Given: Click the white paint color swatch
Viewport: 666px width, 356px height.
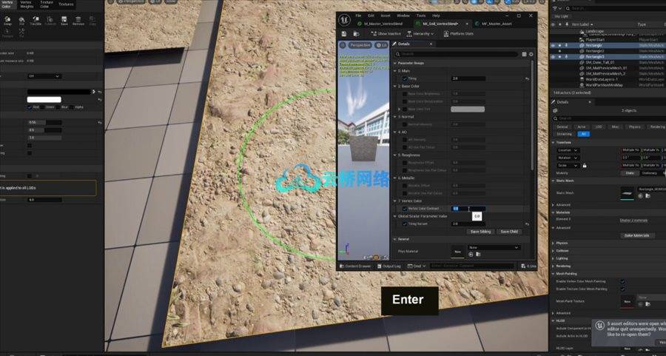Looking at the screenshot, I should (x=44, y=99).
